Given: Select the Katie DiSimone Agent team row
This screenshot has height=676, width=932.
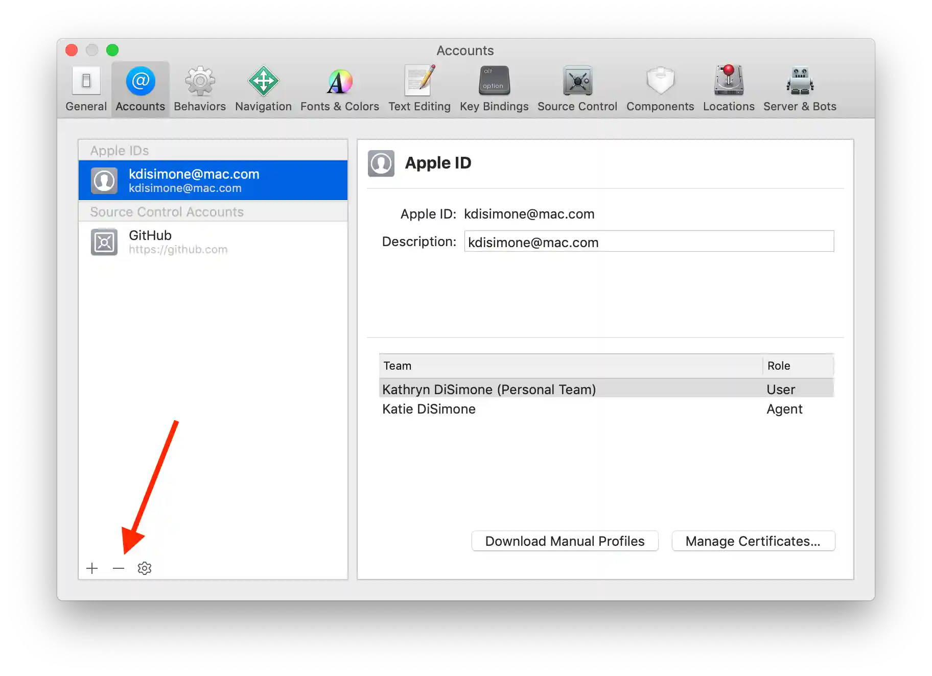Looking at the screenshot, I should 606,409.
